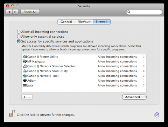
Task: Select the Adium chat bubble icon
Action: coord(25,81)
